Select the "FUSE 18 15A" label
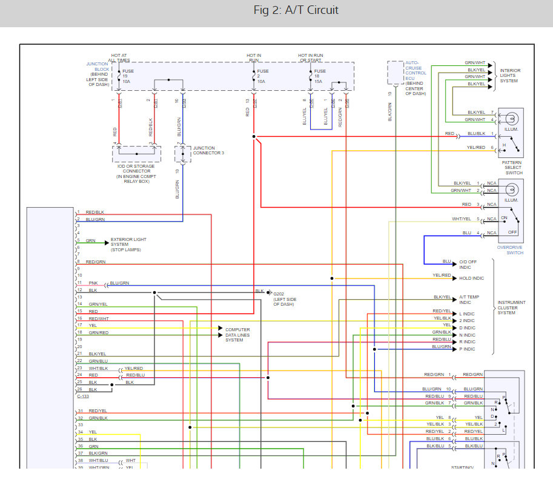The image size is (553, 488). (320, 76)
